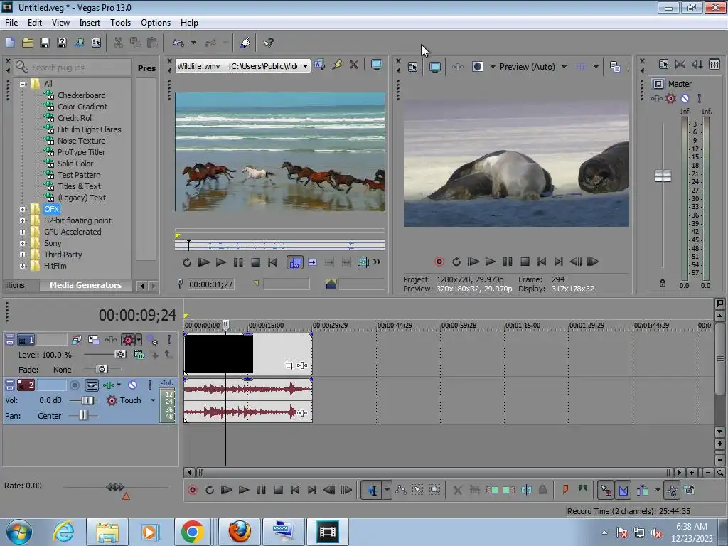The image size is (728, 546).
Task: Switch to the Media Generators tab
Action: coord(85,285)
